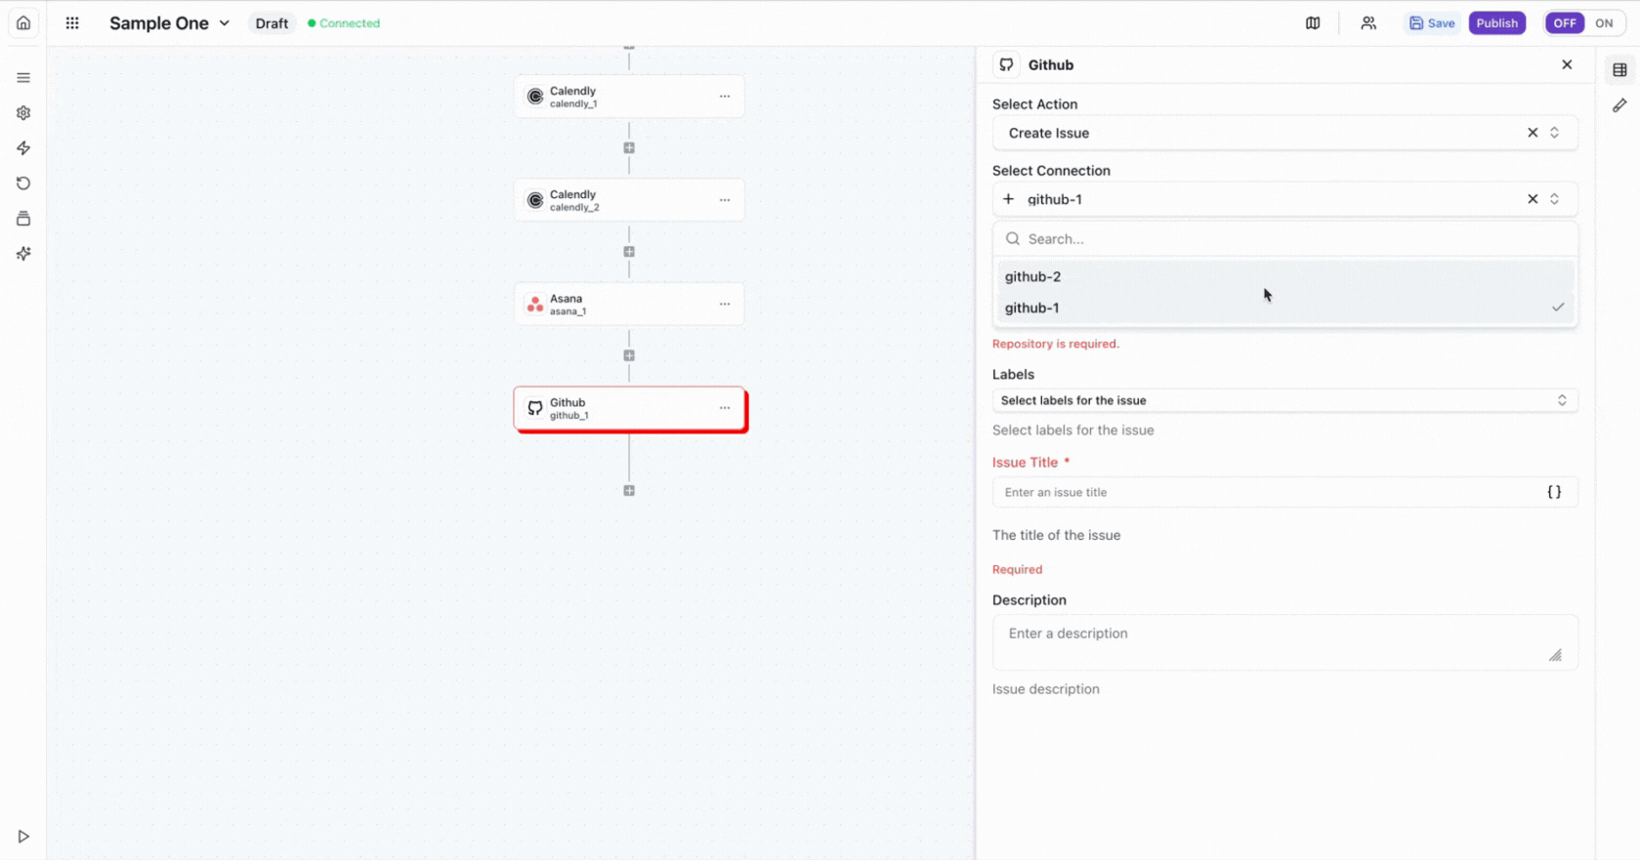Screen dimensions: 1640x860
Task: Click the Save button
Action: [x=1432, y=22]
